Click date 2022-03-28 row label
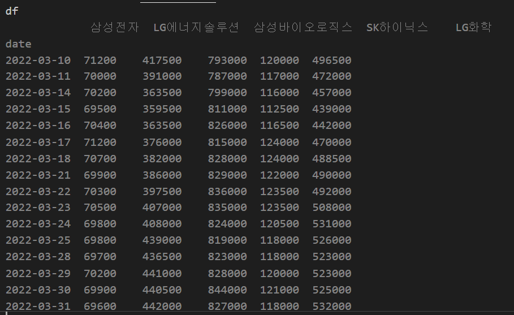This screenshot has height=315, width=514. click(x=38, y=257)
